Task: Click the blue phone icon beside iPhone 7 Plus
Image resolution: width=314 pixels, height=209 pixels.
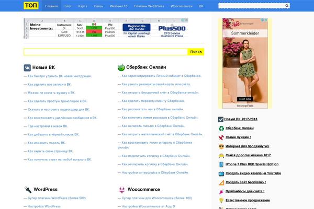Action: click(x=221, y=165)
